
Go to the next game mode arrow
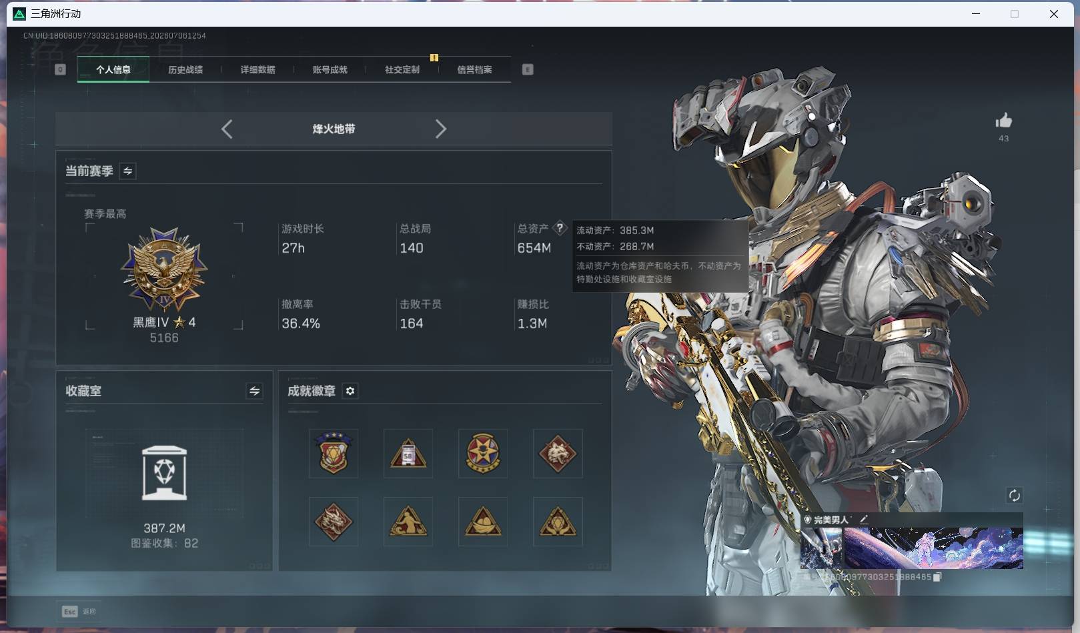click(440, 129)
